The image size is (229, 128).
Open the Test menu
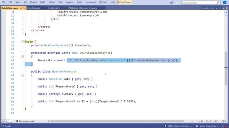coord(60,2)
